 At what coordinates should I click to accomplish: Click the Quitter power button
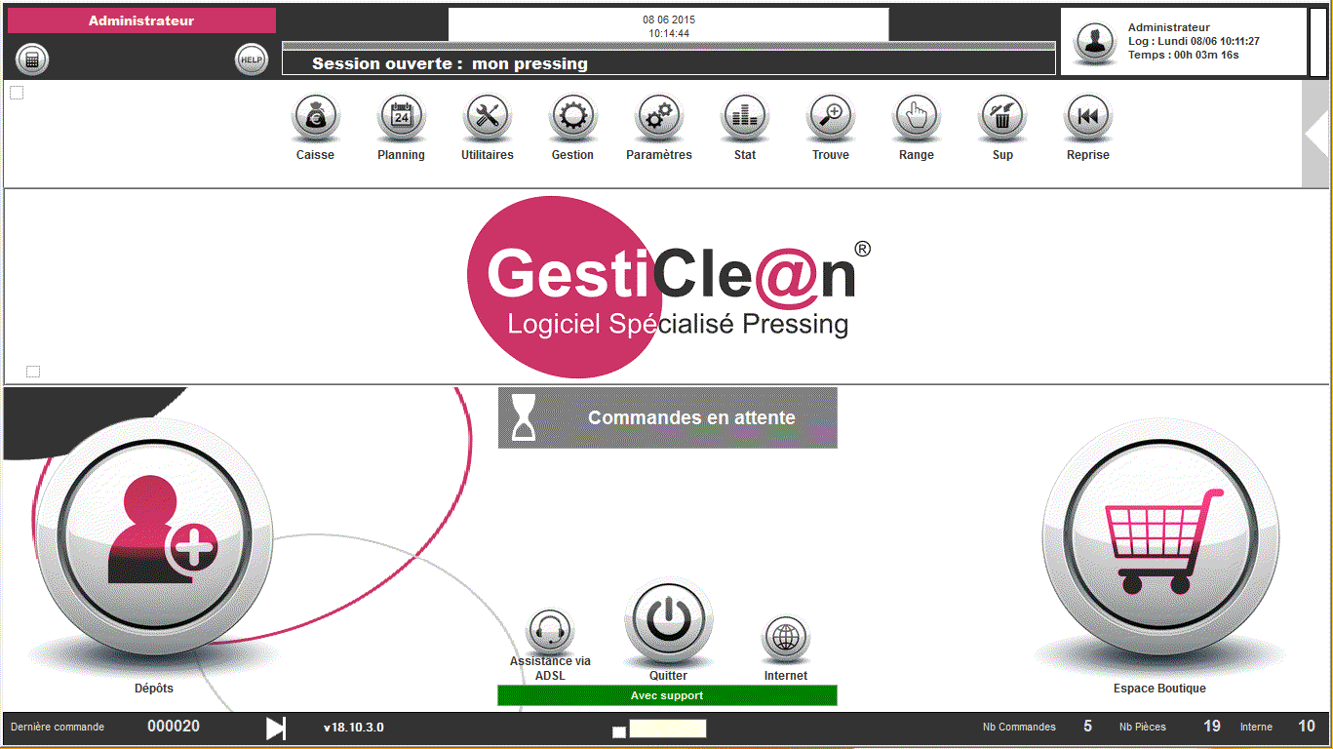[669, 619]
